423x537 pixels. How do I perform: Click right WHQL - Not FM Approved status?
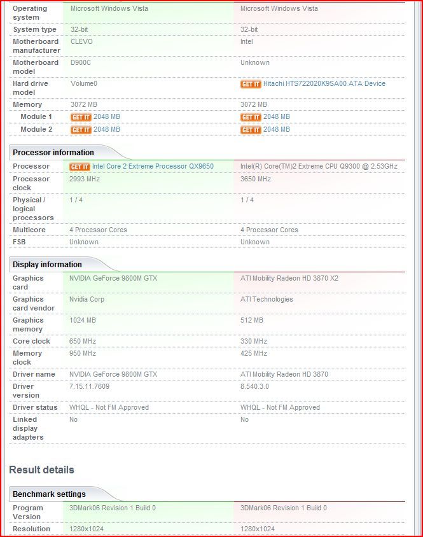coord(280,407)
